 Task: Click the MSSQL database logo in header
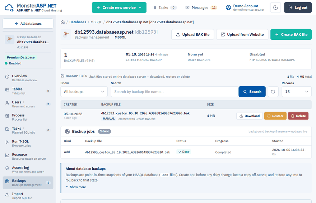point(66,34)
